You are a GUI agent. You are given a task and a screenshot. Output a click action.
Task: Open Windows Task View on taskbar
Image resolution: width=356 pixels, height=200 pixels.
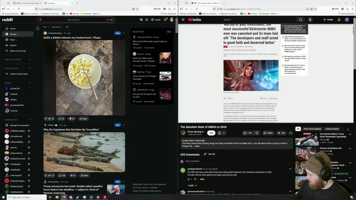[x=50, y=197]
